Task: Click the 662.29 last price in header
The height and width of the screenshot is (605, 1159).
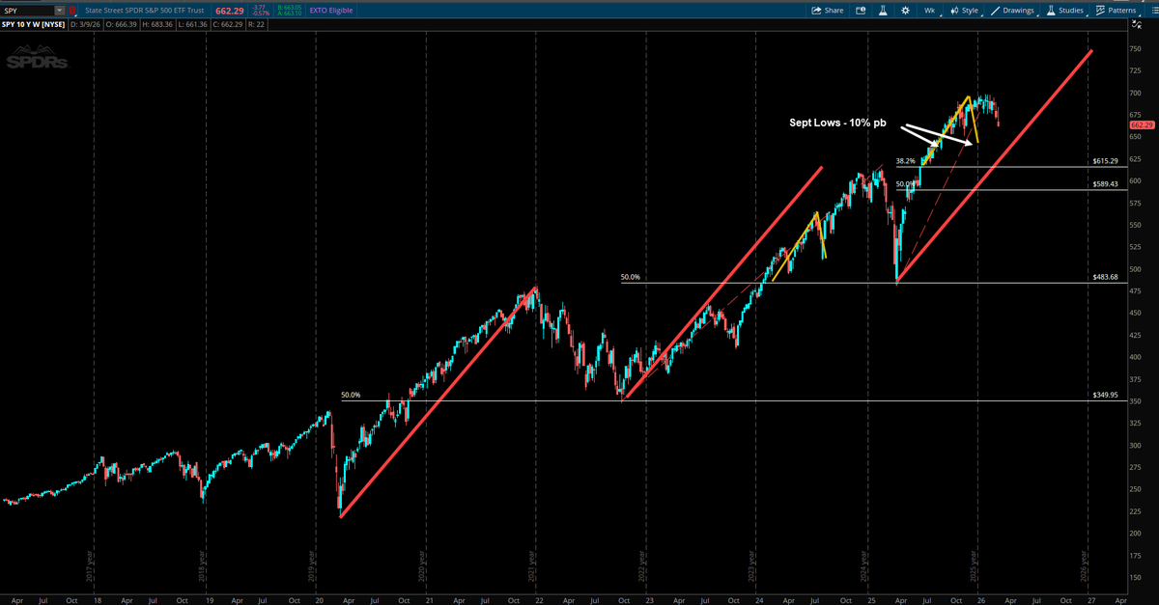Action: 231,11
